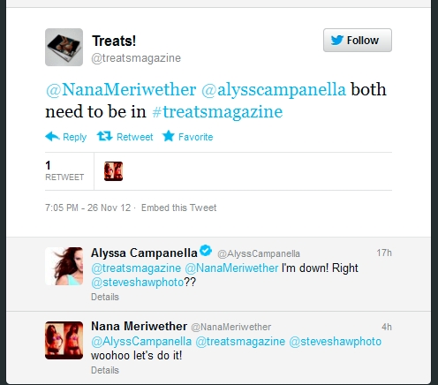Click the Reply arrow icon
This screenshot has height=385, width=438.
52,137
